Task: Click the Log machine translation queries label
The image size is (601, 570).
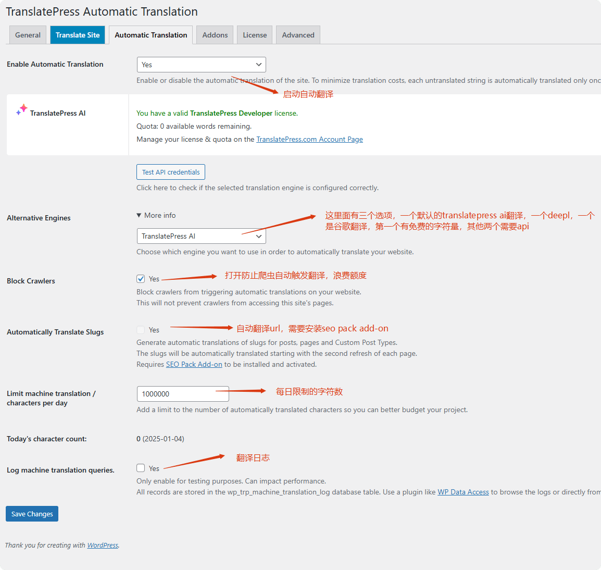Action: click(60, 470)
